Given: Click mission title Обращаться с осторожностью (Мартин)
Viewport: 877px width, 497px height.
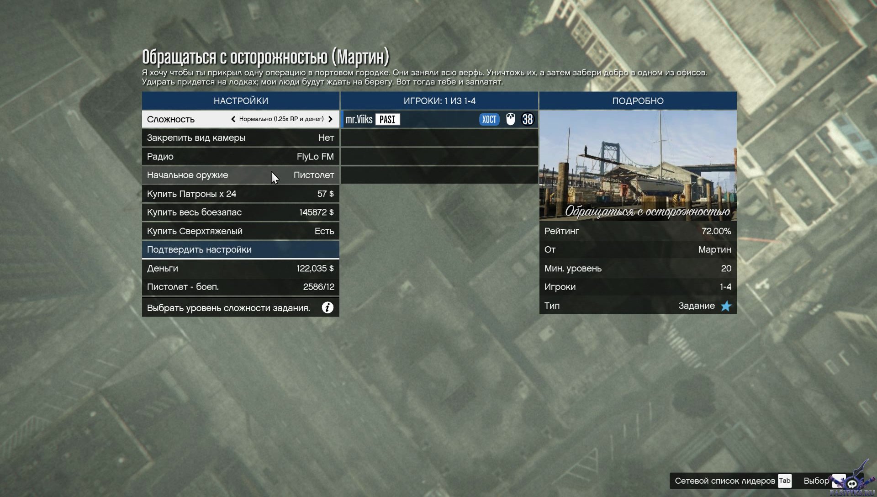Looking at the screenshot, I should click(265, 57).
